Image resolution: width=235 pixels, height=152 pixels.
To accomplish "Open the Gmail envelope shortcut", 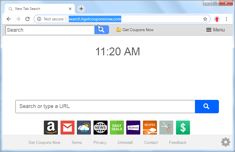I will tap(67, 128).
